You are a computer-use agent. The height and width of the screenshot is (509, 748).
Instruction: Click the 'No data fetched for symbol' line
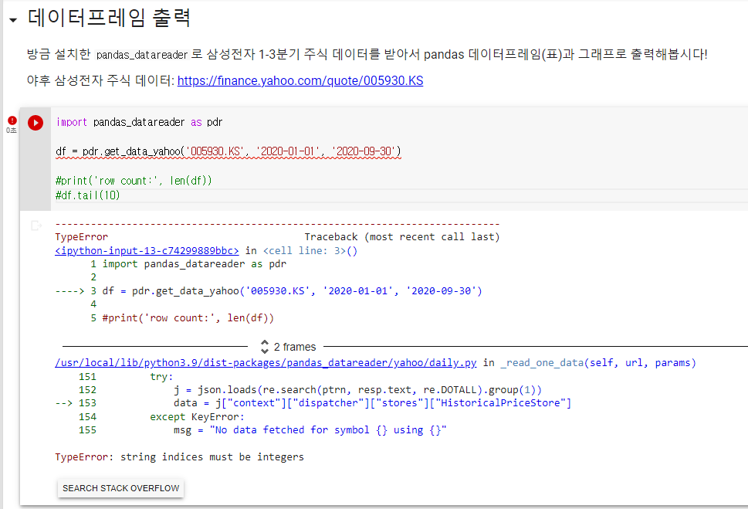pyautogui.click(x=310, y=429)
